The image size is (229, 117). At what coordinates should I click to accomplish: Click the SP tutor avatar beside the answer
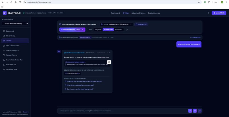pos(59,51)
